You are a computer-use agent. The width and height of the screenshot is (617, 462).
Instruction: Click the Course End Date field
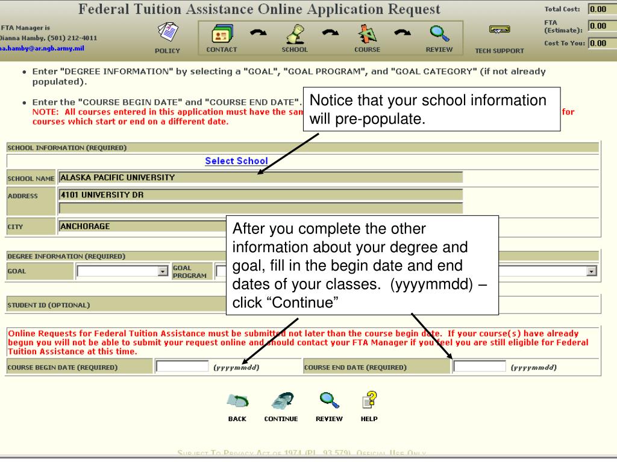click(x=480, y=366)
